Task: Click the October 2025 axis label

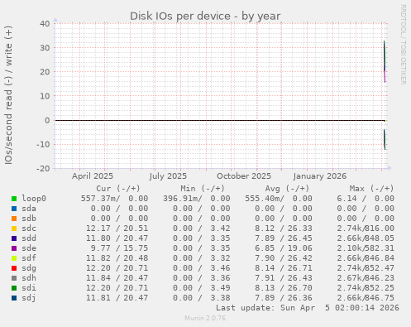Action: click(x=244, y=176)
